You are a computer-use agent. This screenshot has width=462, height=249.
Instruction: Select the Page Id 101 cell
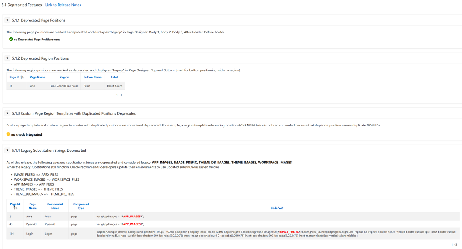point(15,234)
